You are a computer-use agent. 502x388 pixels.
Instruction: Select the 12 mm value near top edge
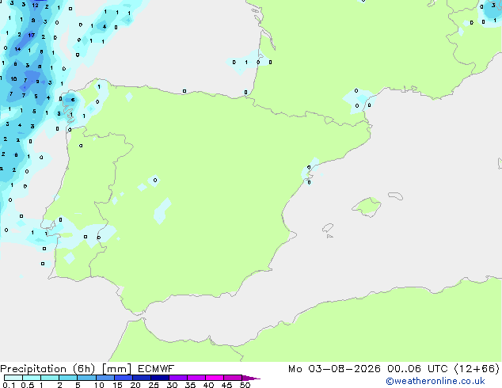tap(35, 6)
